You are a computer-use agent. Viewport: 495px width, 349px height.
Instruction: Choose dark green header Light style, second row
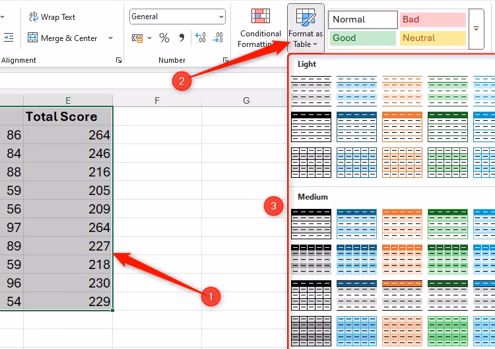pos(447,127)
